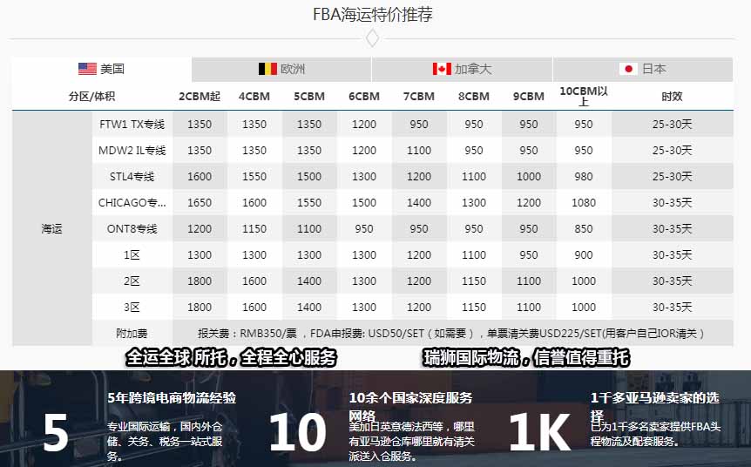Image resolution: width=751 pixels, height=467 pixels.
Task: Click the 2CBM起 column header
Action: pos(200,96)
